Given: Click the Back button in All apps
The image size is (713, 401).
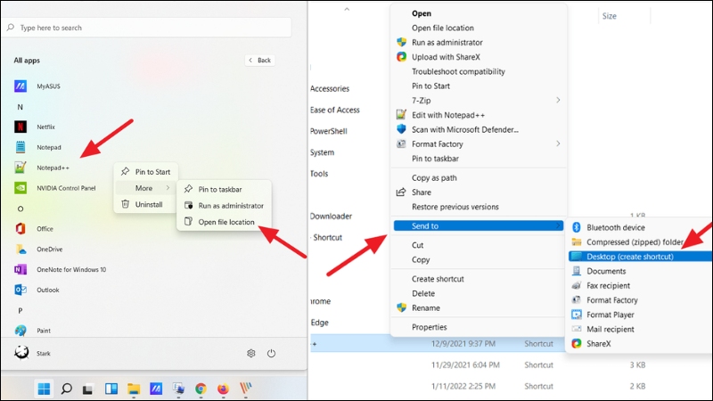Looking at the screenshot, I should point(259,60).
